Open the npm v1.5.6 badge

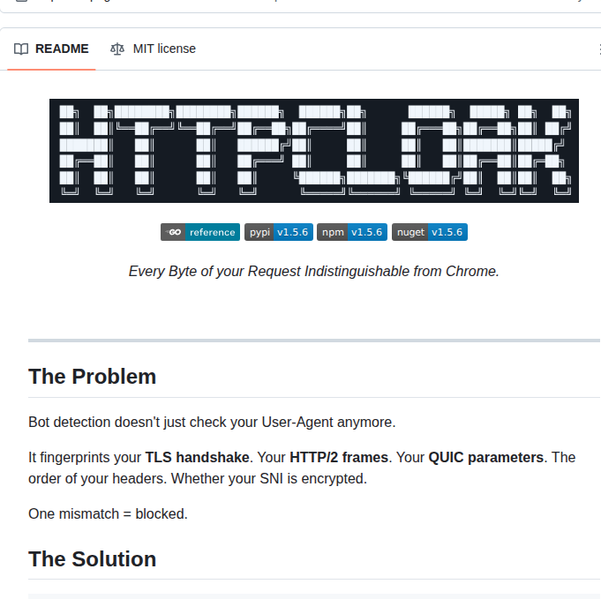click(x=352, y=232)
